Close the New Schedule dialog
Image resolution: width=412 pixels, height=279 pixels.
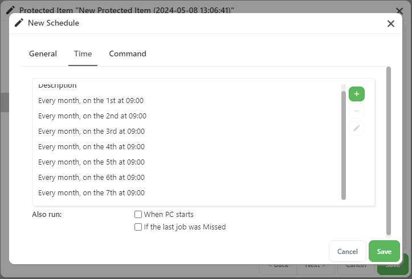point(391,23)
